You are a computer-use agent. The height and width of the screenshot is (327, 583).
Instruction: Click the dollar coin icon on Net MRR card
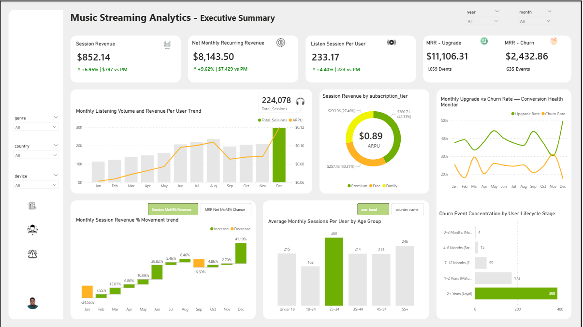281,43
